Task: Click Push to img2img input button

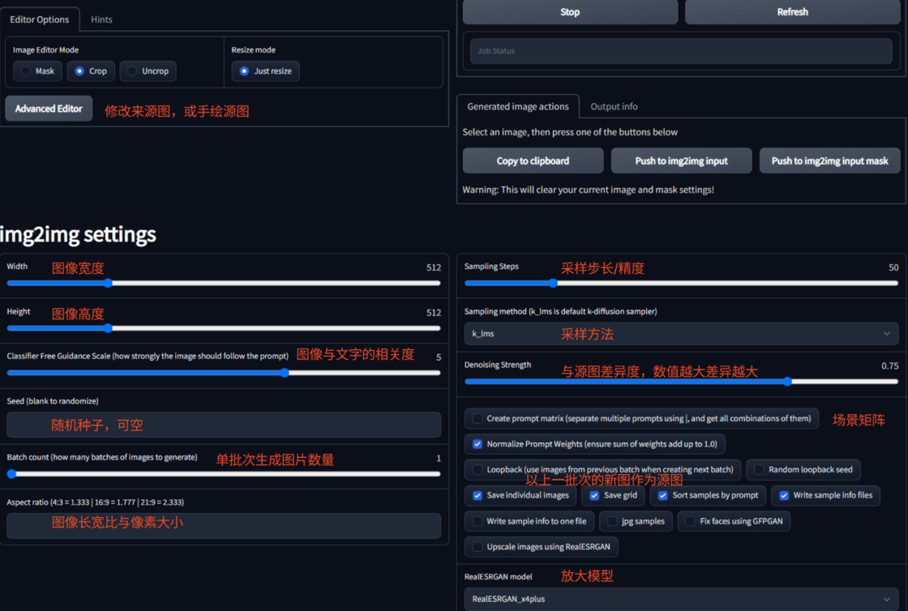Action: pos(681,160)
